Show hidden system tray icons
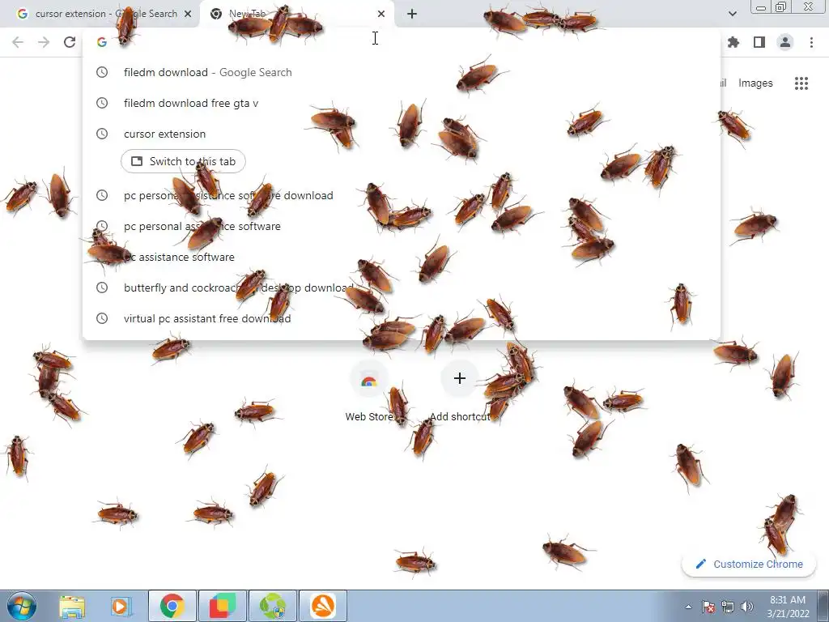Viewport: 829px width, 622px height. pos(688,607)
